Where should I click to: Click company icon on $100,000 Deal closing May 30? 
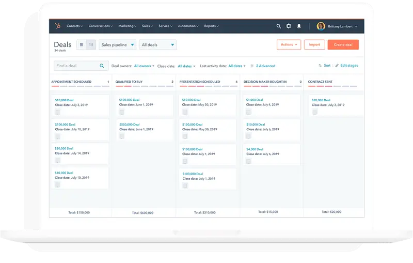tap(185, 136)
